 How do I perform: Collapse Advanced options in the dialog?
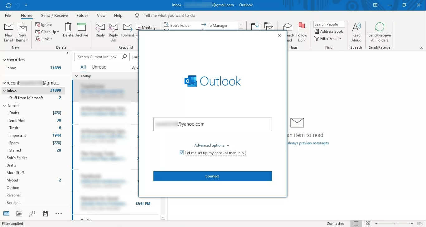(x=212, y=145)
